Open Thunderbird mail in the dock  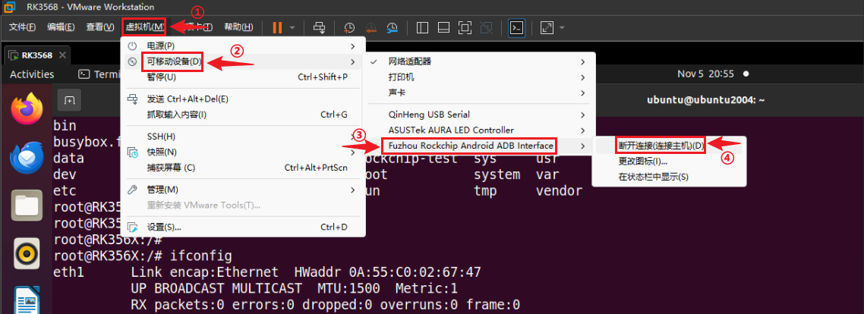pyautogui.click(x=27, y=158)
